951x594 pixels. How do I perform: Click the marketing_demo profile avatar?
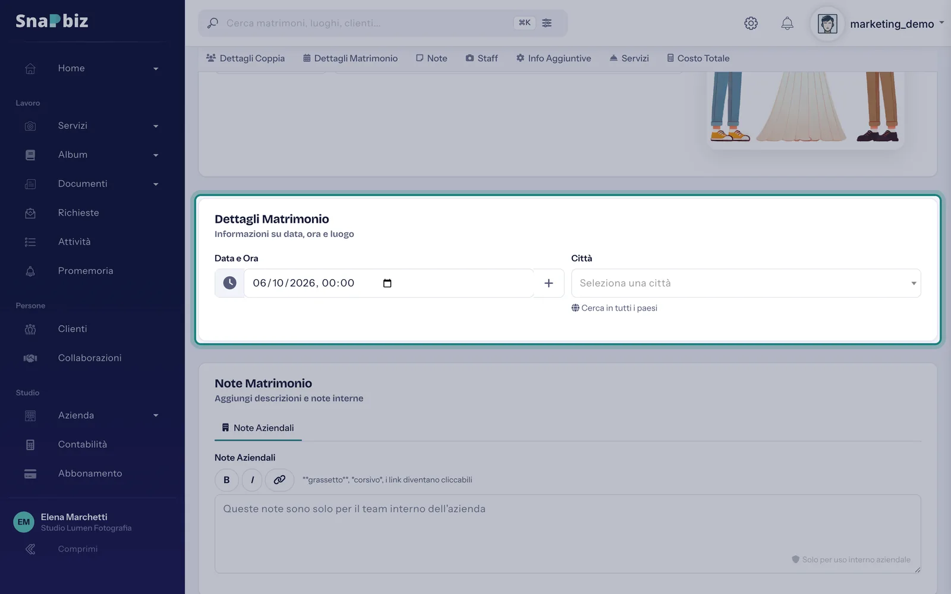click(827, 24)
